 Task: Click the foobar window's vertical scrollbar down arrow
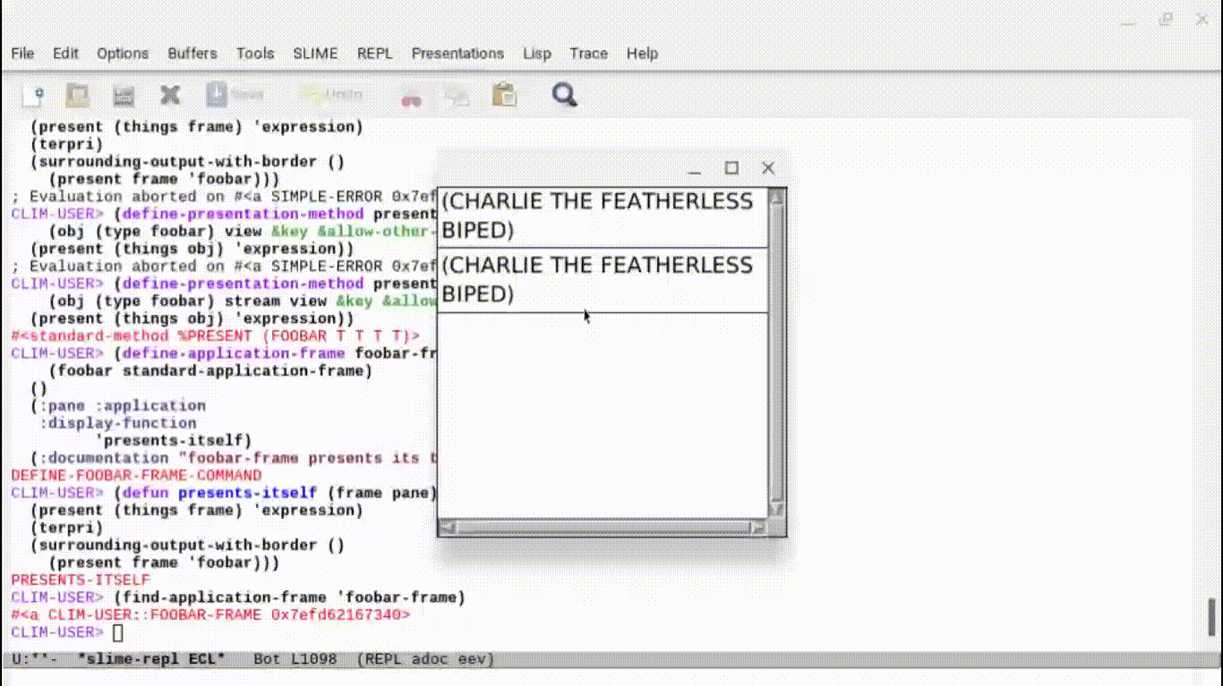tap(776, 509)
